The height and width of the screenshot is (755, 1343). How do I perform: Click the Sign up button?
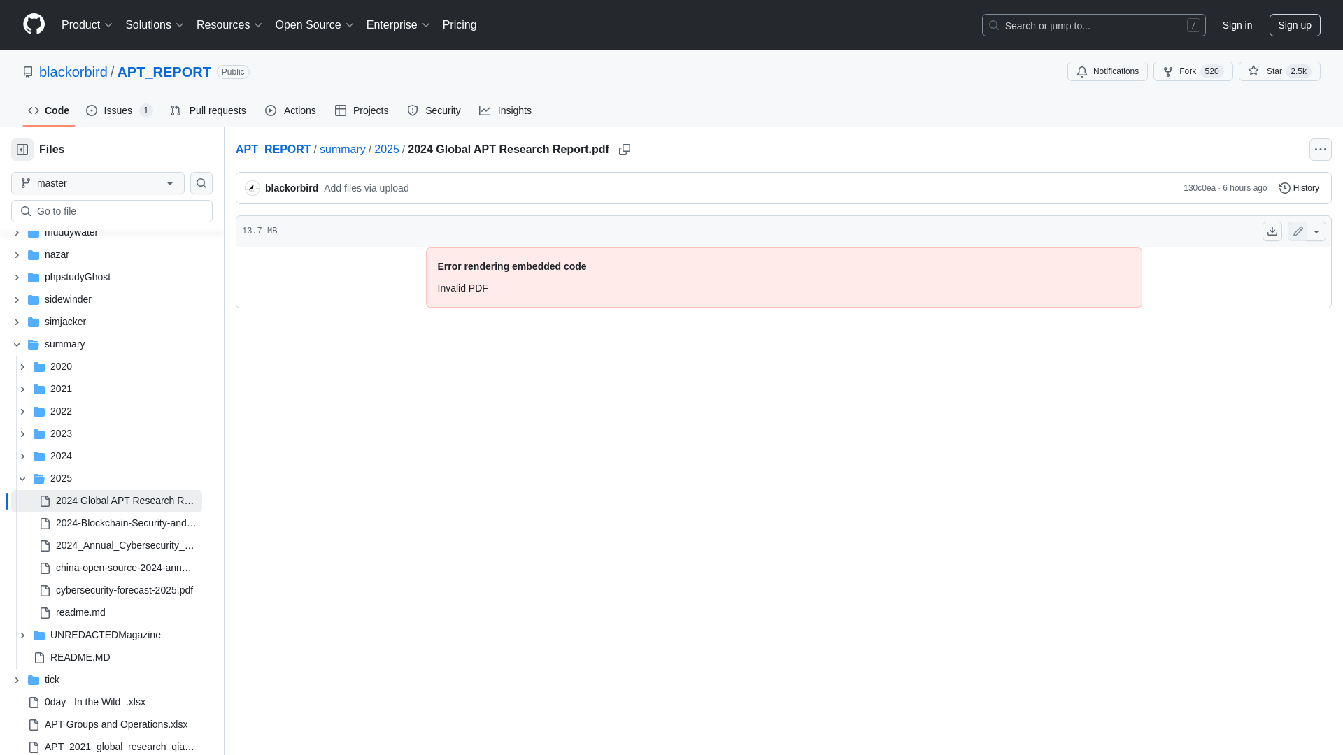pos(1295,25)
